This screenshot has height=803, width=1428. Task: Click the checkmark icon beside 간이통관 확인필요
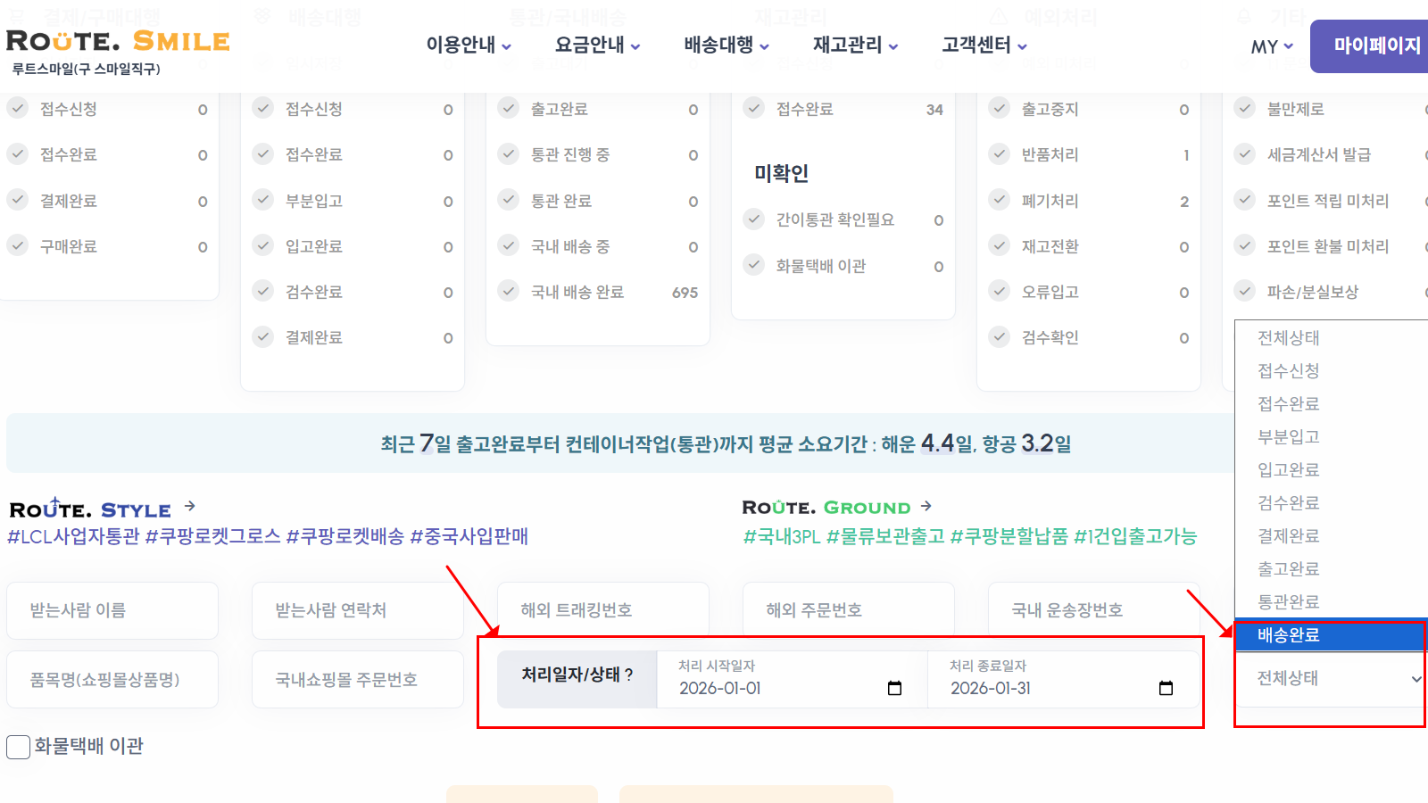click(x=754, y=219)
